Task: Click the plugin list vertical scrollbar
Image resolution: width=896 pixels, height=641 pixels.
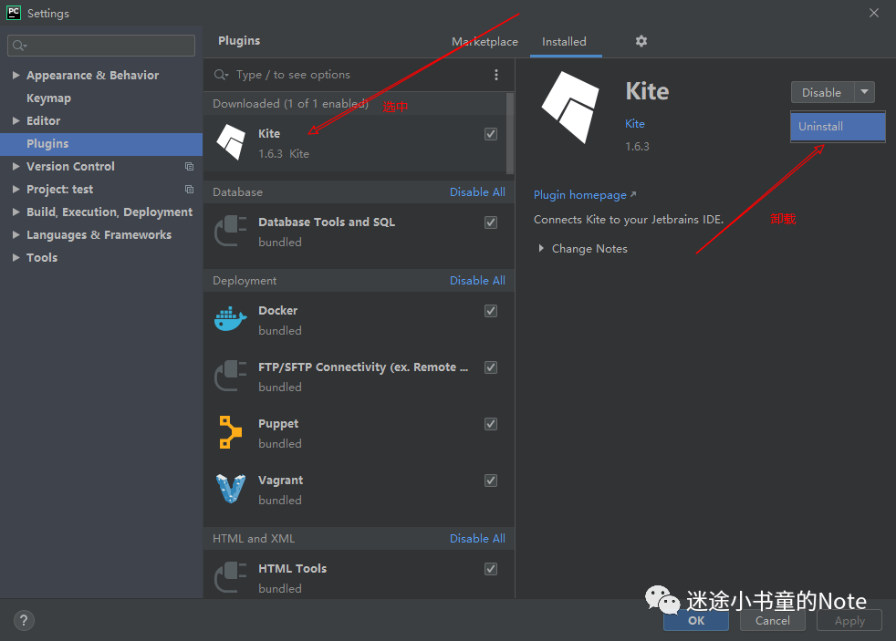Action: [510, 134]
